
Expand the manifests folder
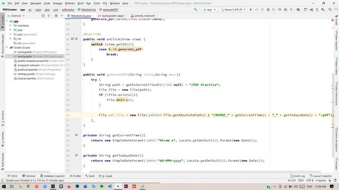click(x=11, y=26)
